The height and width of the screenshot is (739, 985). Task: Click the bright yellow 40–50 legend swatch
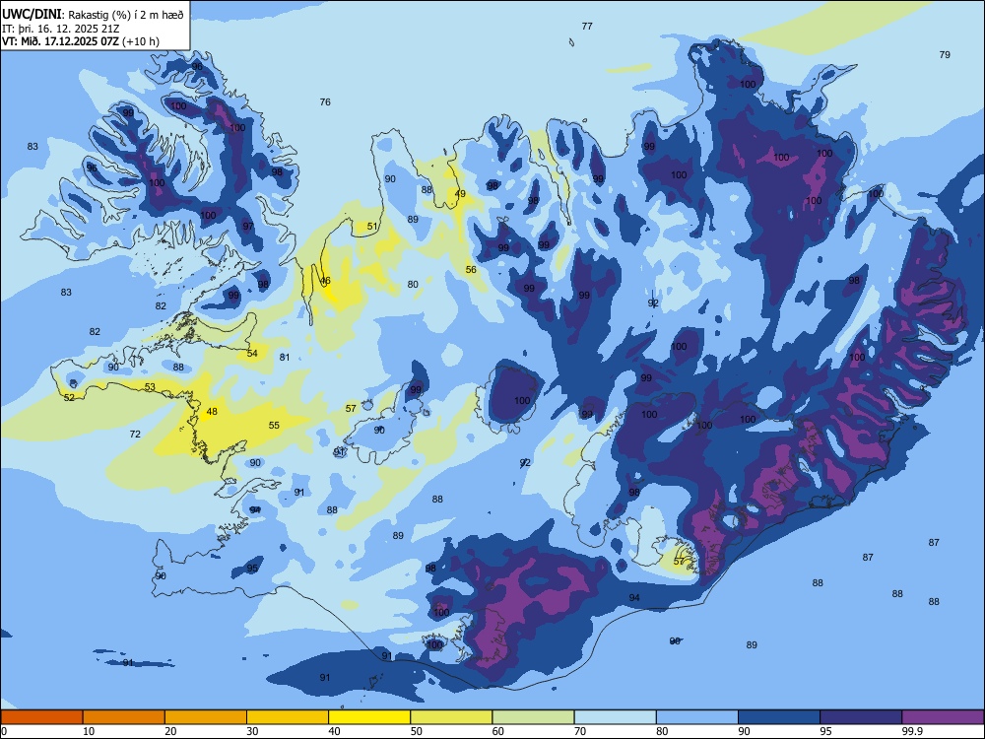pos(369,717)
